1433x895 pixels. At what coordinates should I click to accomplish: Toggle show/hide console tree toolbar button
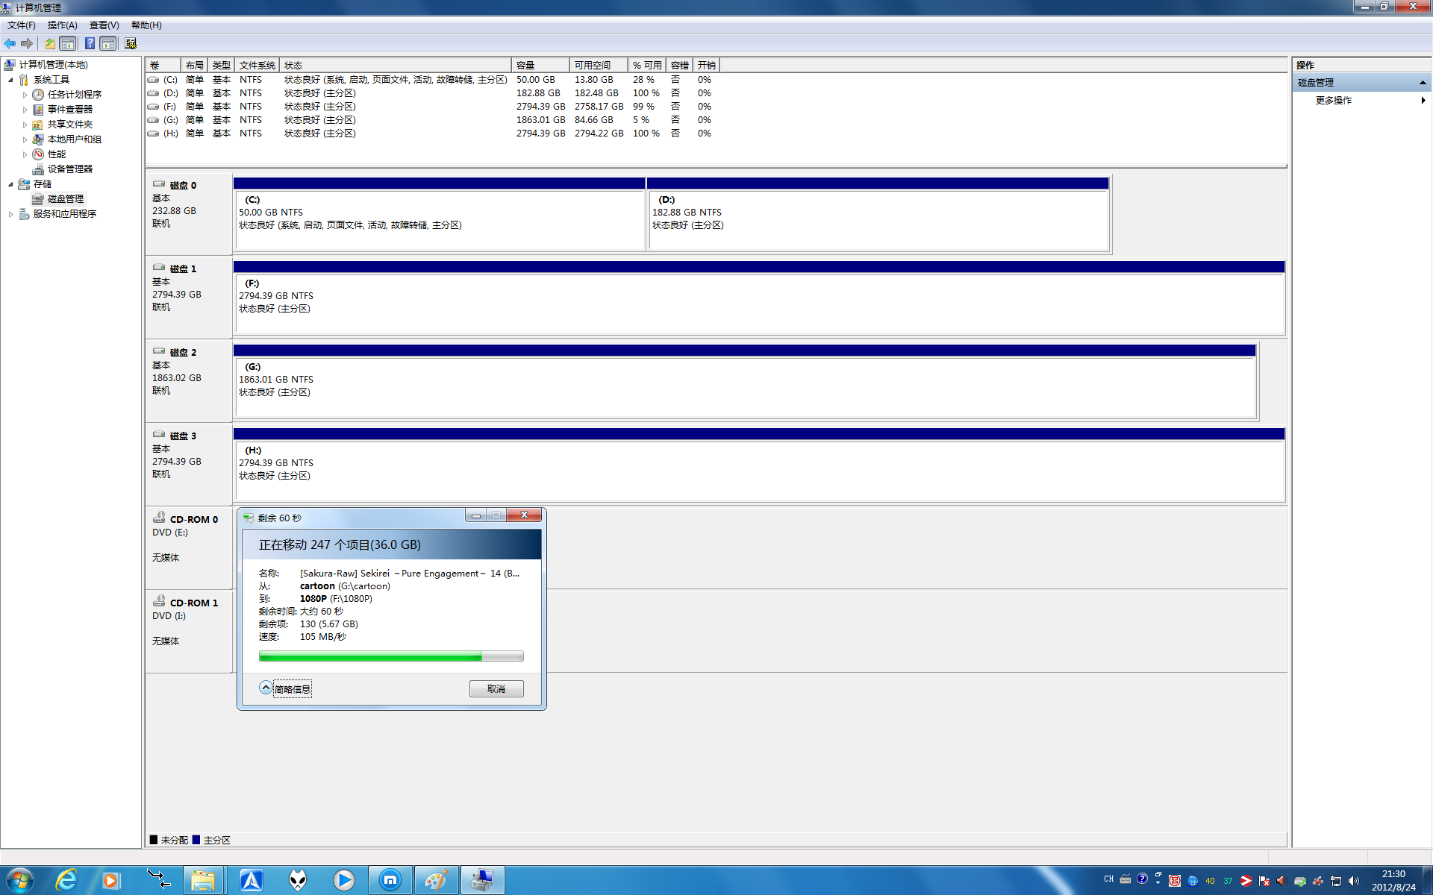[x=68, y=43]
